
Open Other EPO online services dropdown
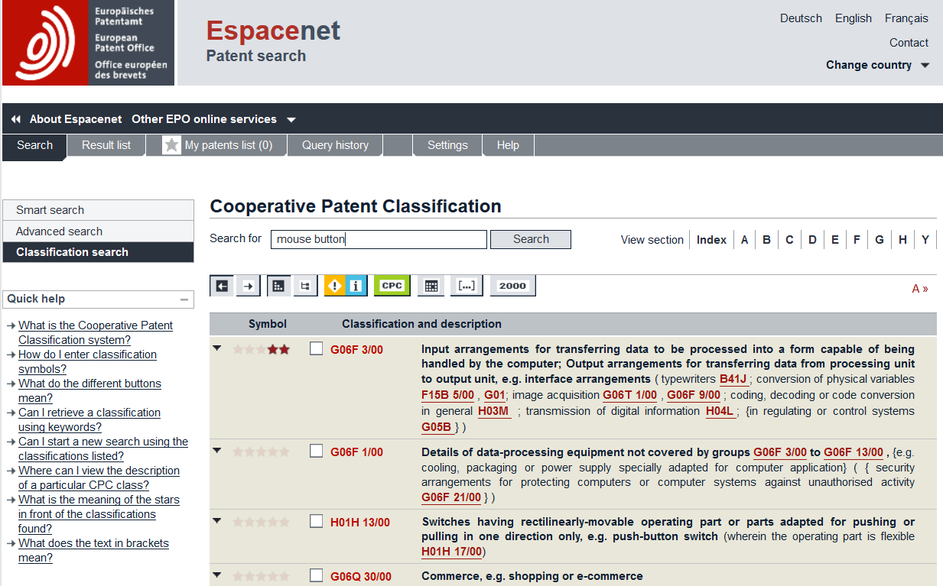click(x=213, y=119)
